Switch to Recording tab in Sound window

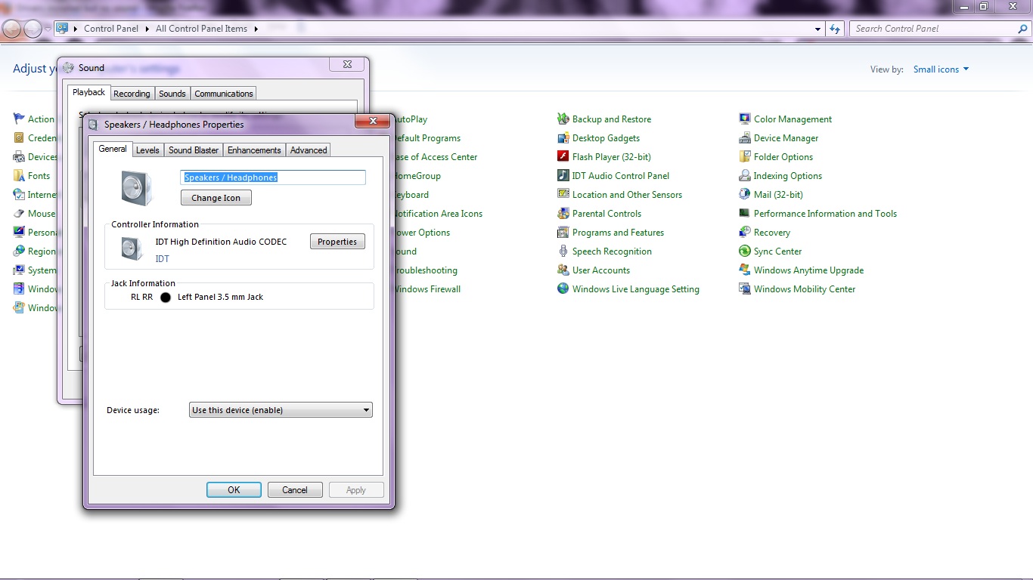(132, 94)
